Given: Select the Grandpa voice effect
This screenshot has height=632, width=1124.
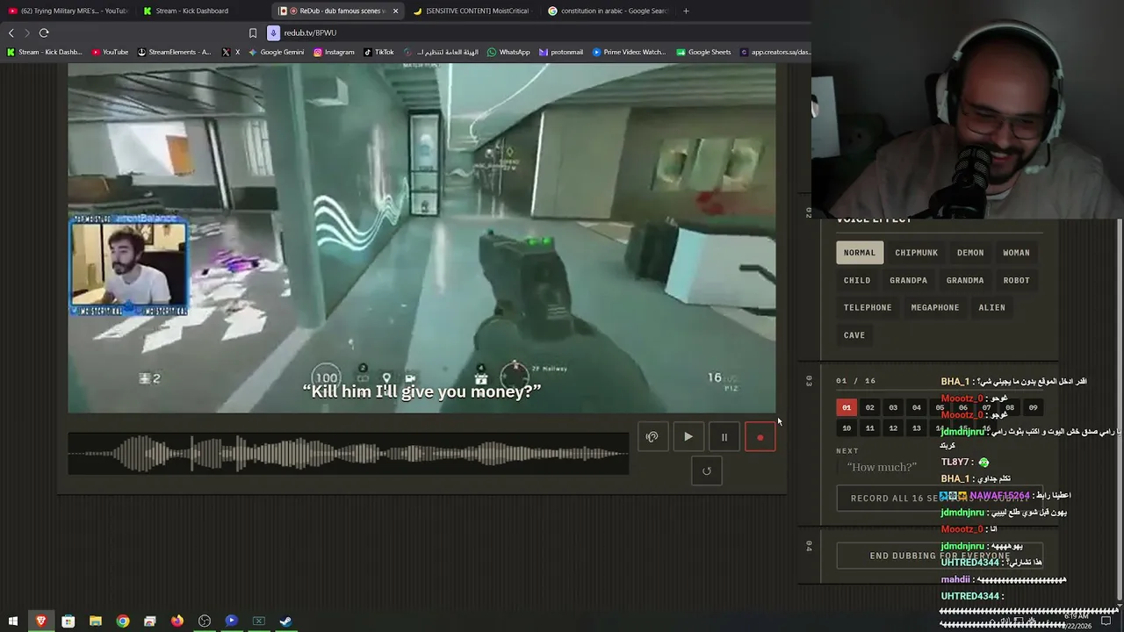Looking at the screenshot, I should click(x=909, y=280).
